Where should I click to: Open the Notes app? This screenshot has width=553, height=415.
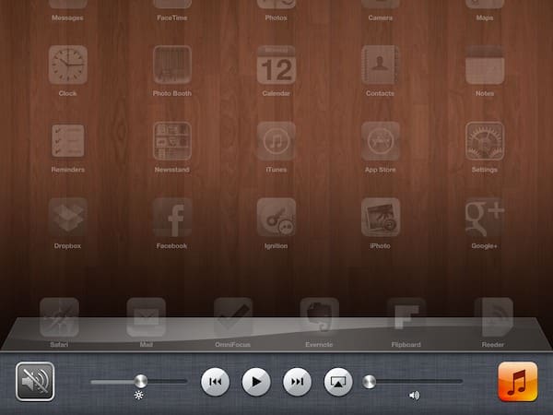click(485, 65)
